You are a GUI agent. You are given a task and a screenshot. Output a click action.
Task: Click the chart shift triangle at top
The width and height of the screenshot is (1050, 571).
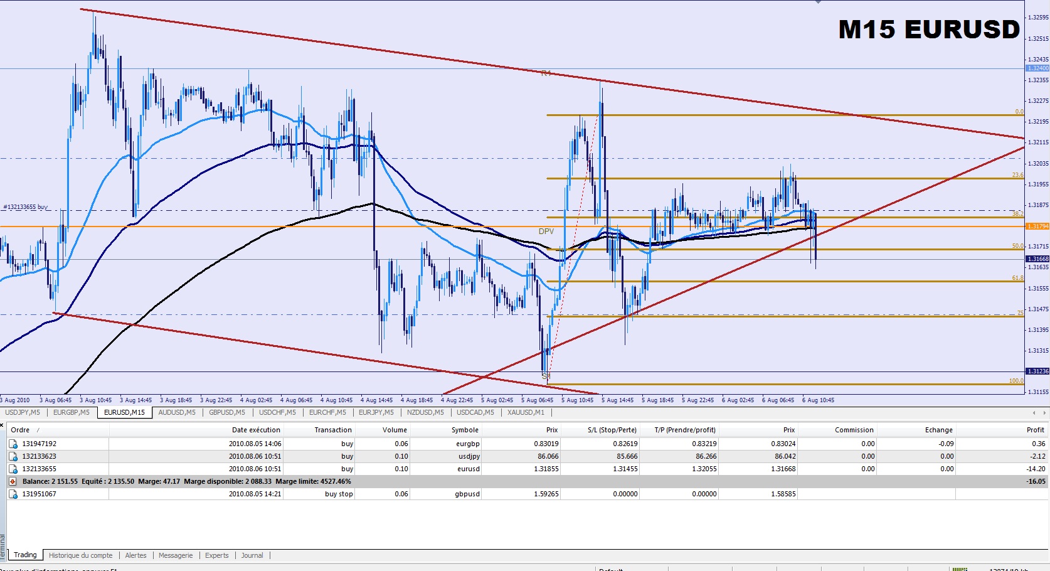pyautogui.click(x=818, y=3)
